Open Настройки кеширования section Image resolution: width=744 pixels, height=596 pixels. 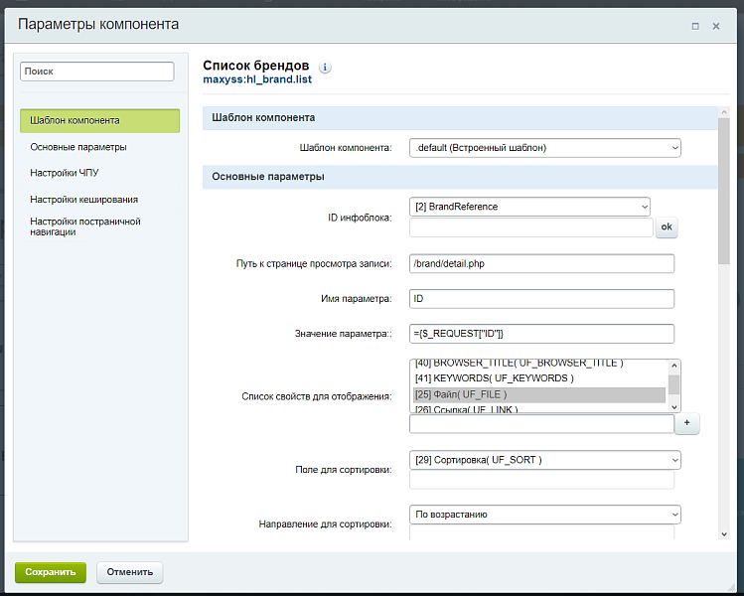coord(84,199)
